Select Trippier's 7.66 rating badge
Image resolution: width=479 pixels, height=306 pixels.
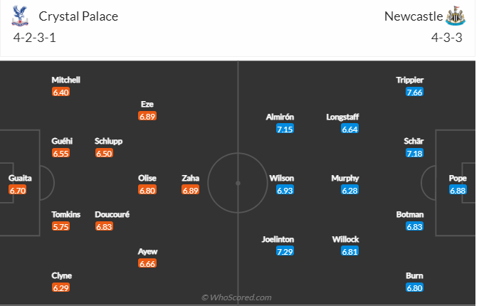coord(414,93)
